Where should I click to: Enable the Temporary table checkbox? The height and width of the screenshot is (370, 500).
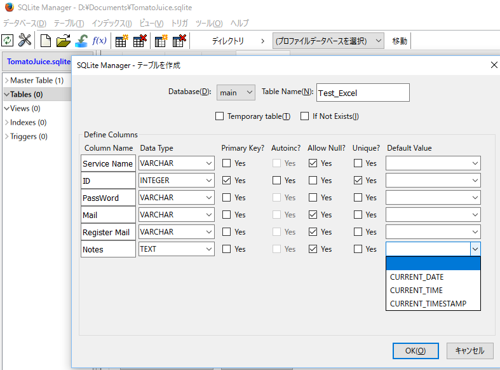point(220,116)
